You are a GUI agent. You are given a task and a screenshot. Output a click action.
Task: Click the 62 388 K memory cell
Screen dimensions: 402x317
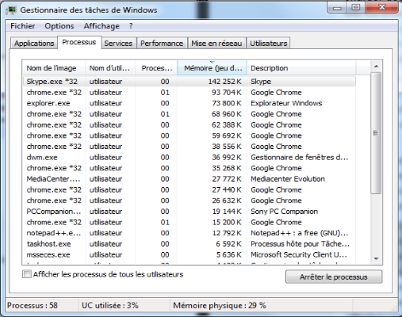click(227, 124)
